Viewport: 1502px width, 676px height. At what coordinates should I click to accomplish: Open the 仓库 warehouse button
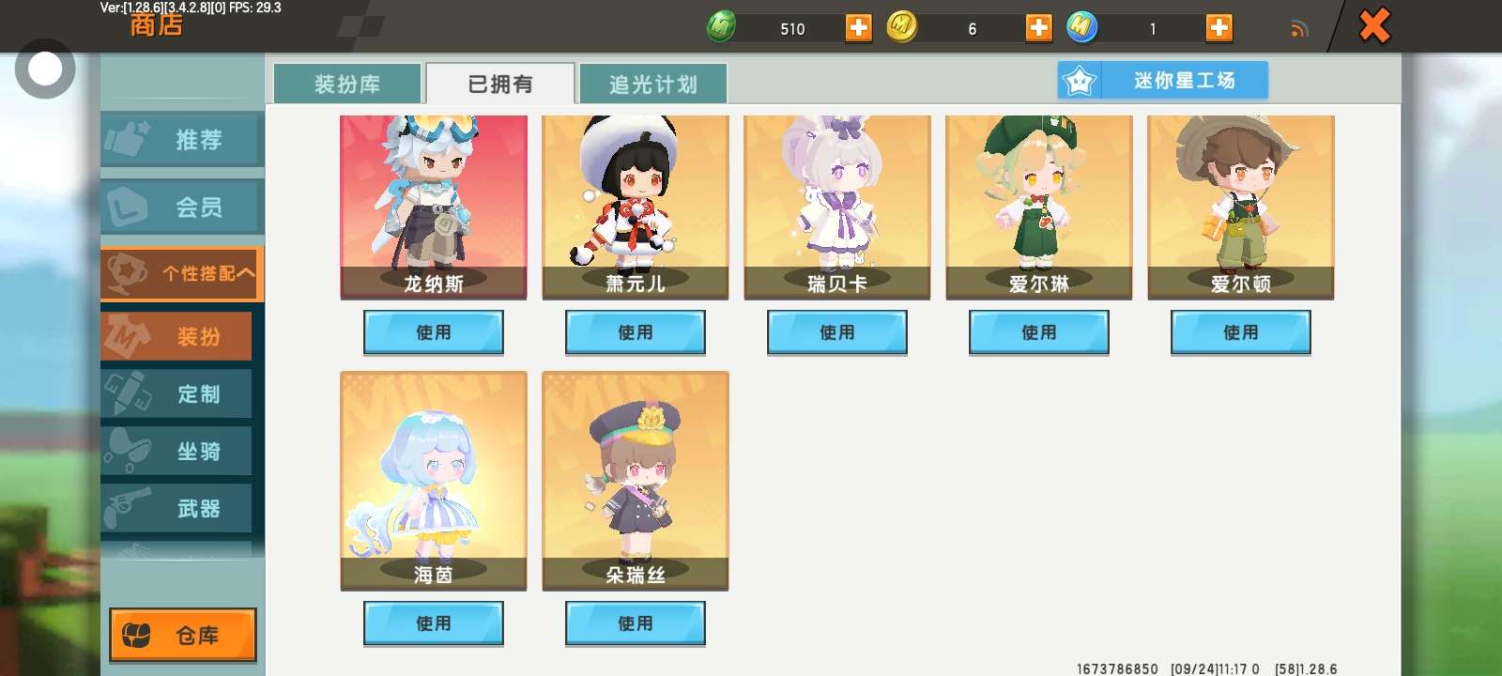point(183,636)
